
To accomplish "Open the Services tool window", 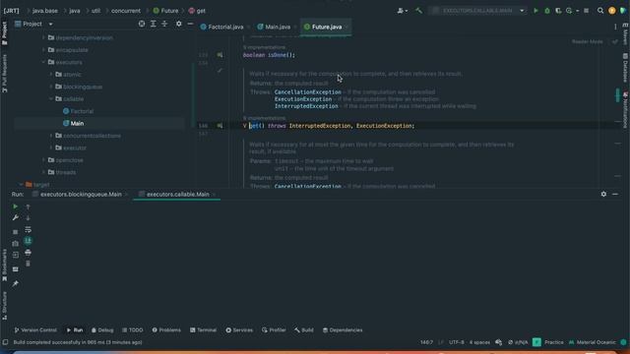I will pos(239,330).
